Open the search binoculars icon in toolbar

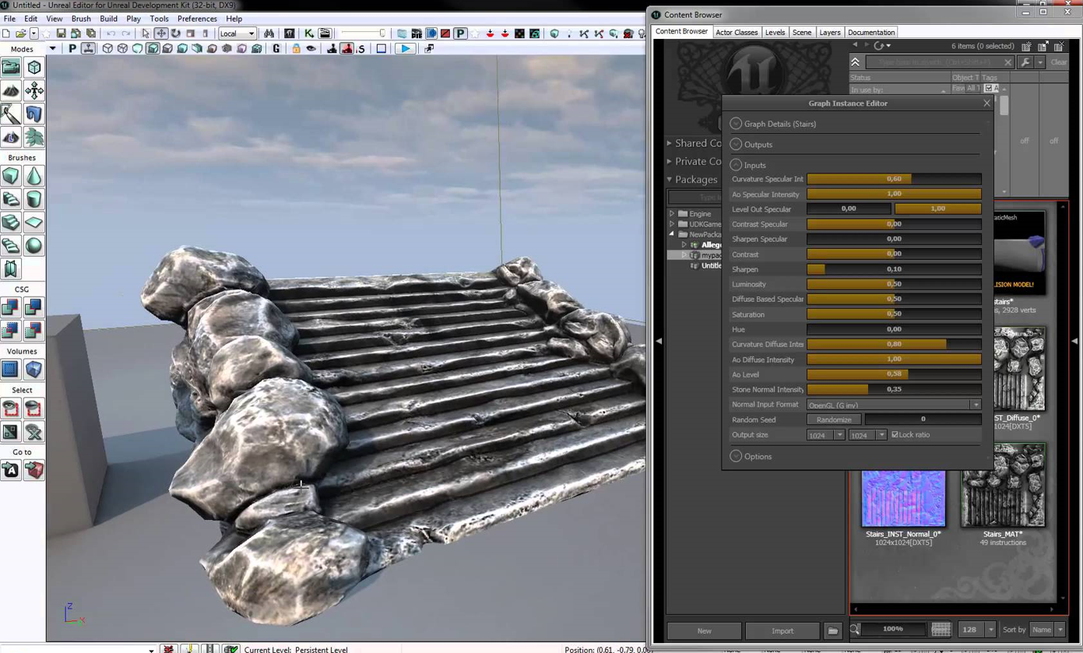269,33
